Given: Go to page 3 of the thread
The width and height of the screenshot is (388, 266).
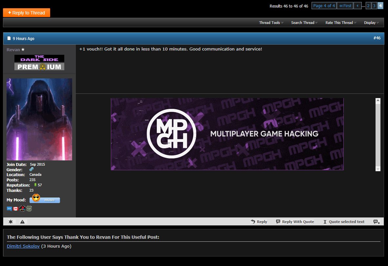Looking at the screenshot, I should (x=374, y=6).
